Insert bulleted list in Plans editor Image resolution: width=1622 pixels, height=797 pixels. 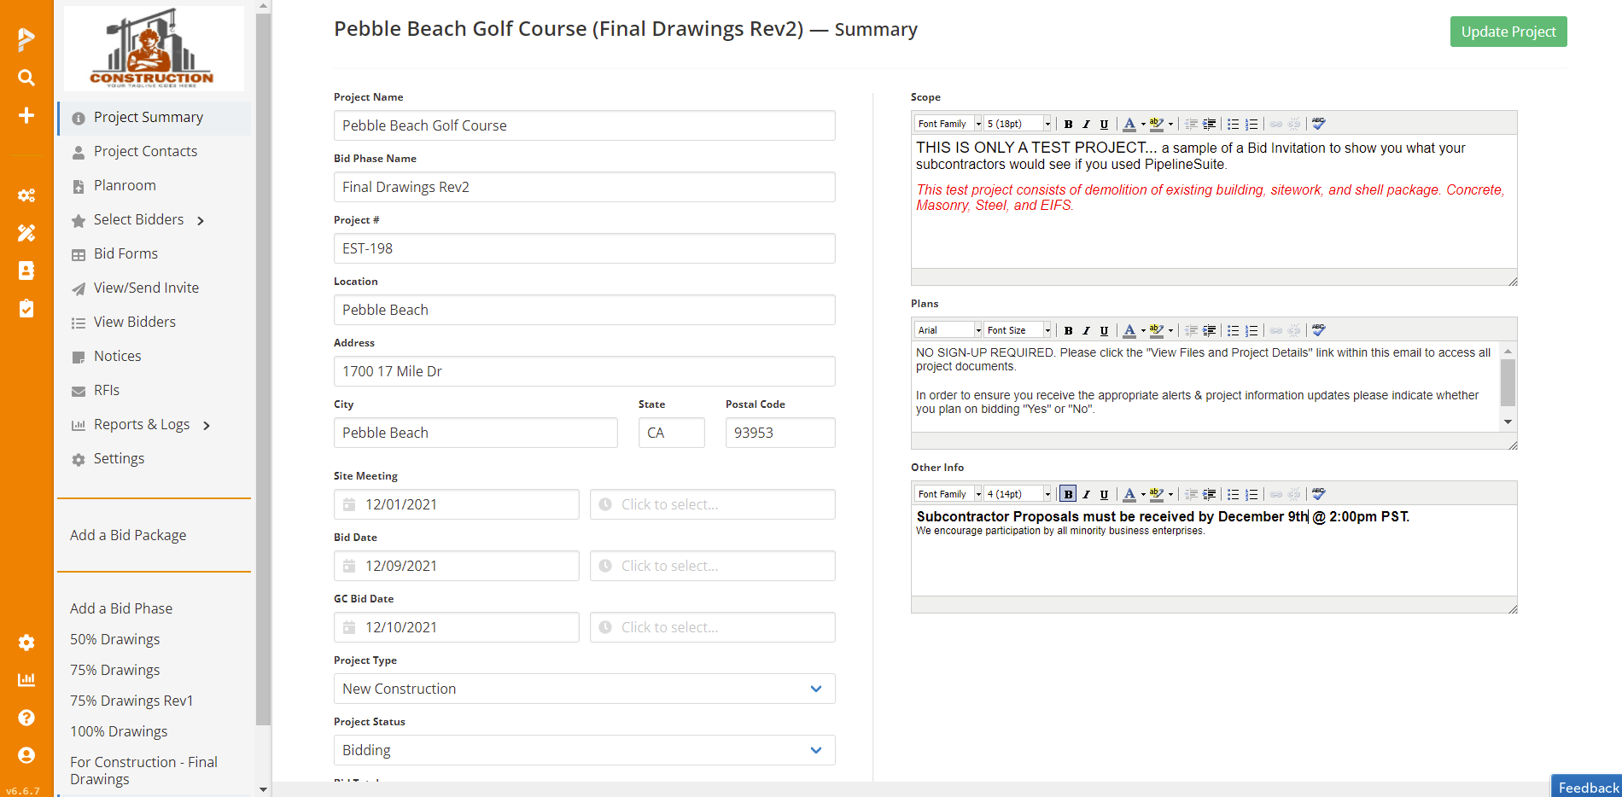[1233, 330]
